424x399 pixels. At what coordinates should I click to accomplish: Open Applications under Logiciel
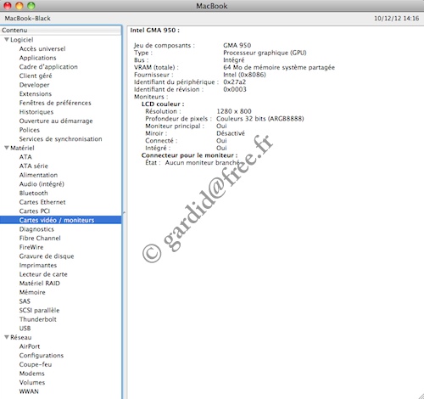(37, 58)
